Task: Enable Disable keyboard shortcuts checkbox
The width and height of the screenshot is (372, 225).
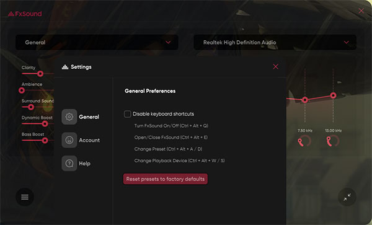Action: (127, 114)
